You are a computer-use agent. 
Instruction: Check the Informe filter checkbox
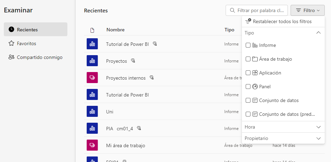tap(248, 45)
